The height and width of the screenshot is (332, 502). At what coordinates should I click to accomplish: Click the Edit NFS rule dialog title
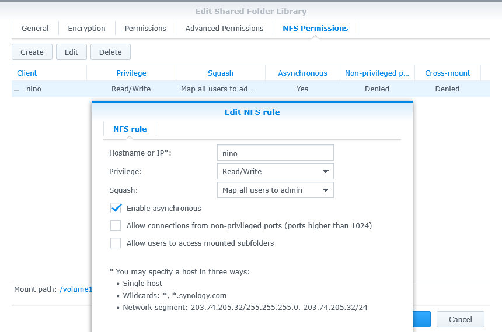pyautogui.click(x=252, y=112)
